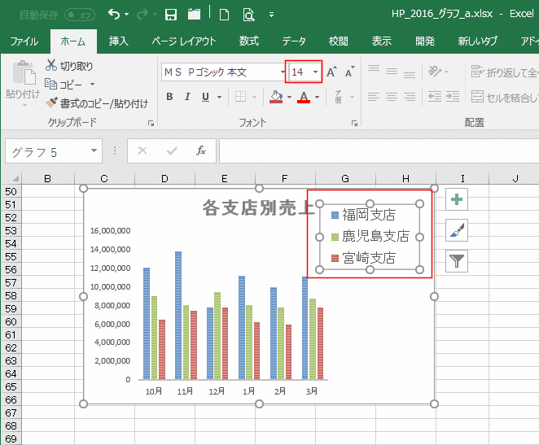Expand the font name dropdown list
The width and height of the screenshot is (539, 445).
click(x=283, y=72)
